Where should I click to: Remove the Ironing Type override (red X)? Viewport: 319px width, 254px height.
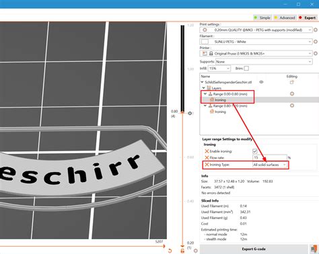pyautogui.click(x=207, y=165)
